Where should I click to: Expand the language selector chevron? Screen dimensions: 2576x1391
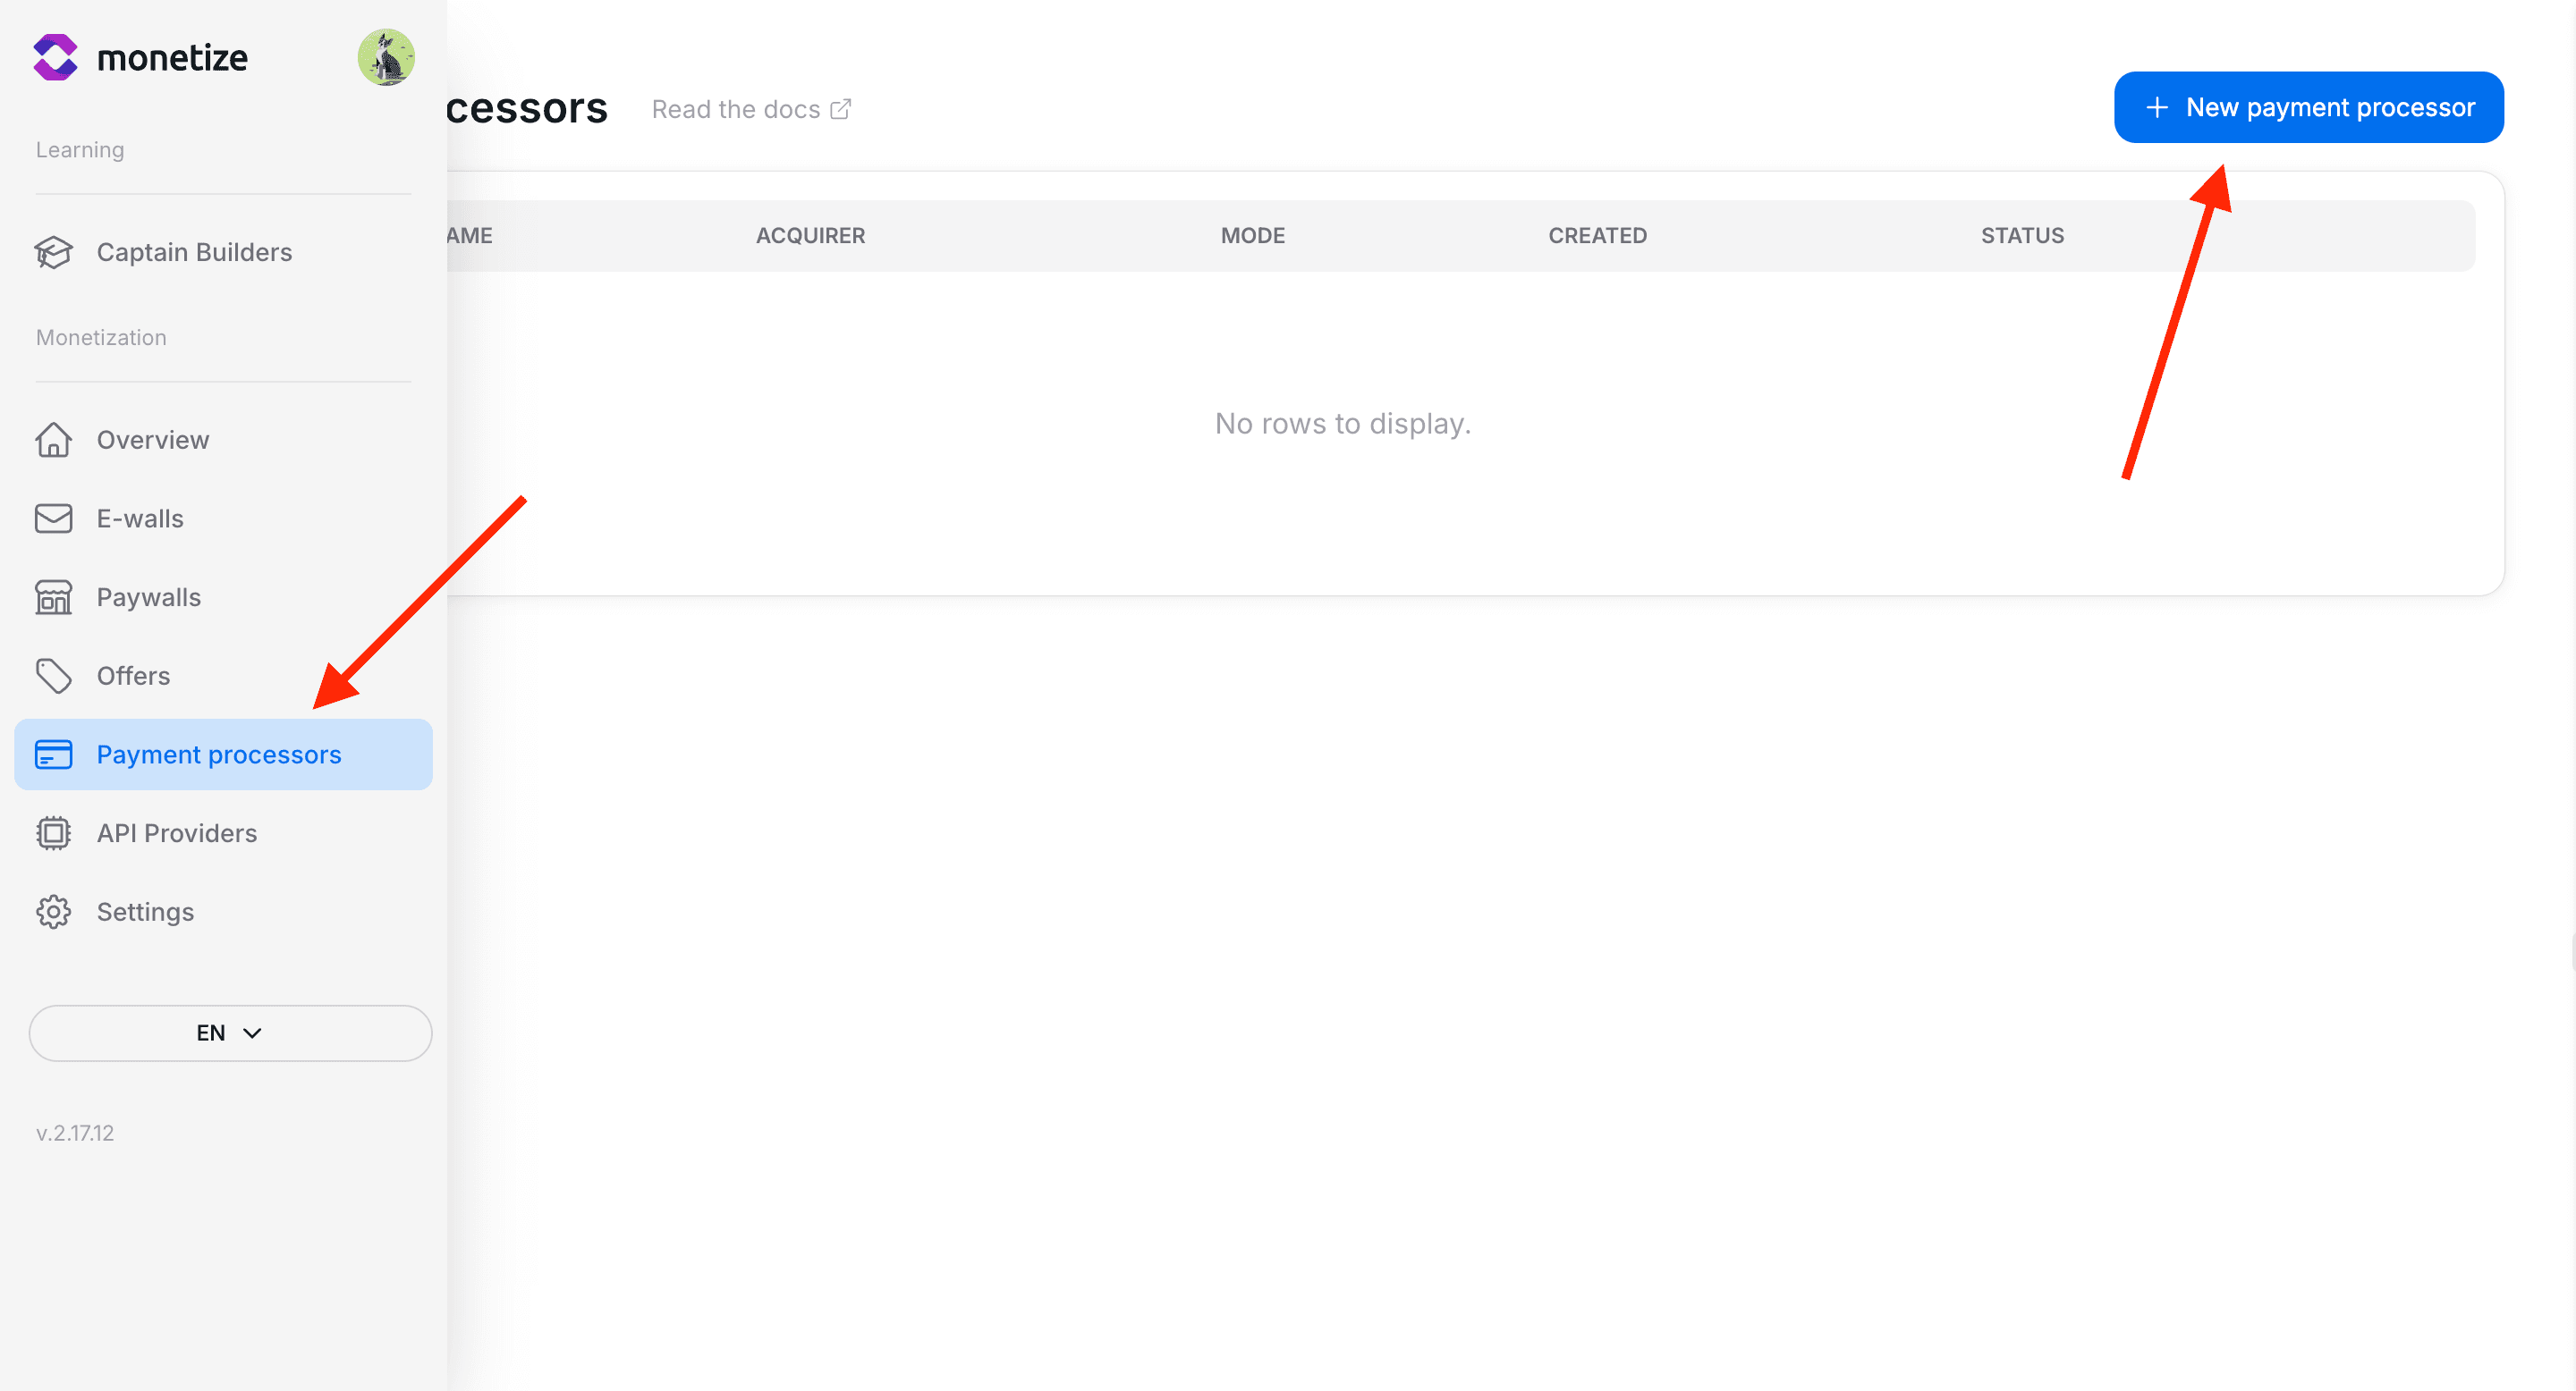[x=253, y=1033]
